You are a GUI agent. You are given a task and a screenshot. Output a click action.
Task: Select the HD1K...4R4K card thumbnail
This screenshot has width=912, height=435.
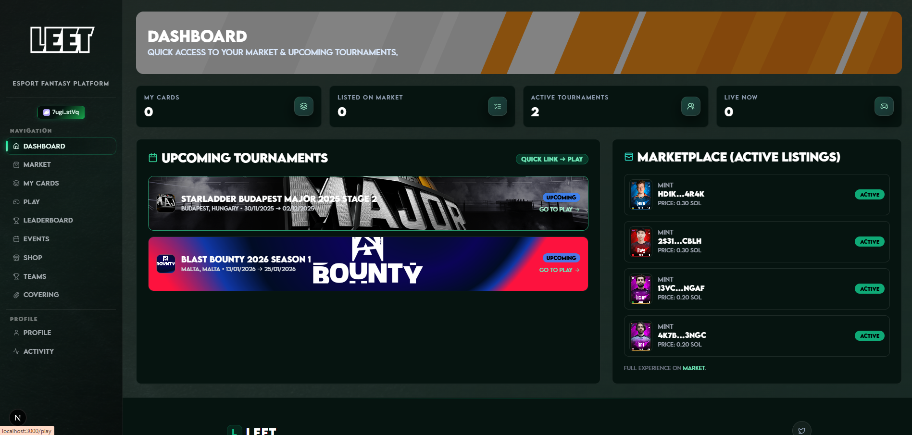tap(641, 195)
